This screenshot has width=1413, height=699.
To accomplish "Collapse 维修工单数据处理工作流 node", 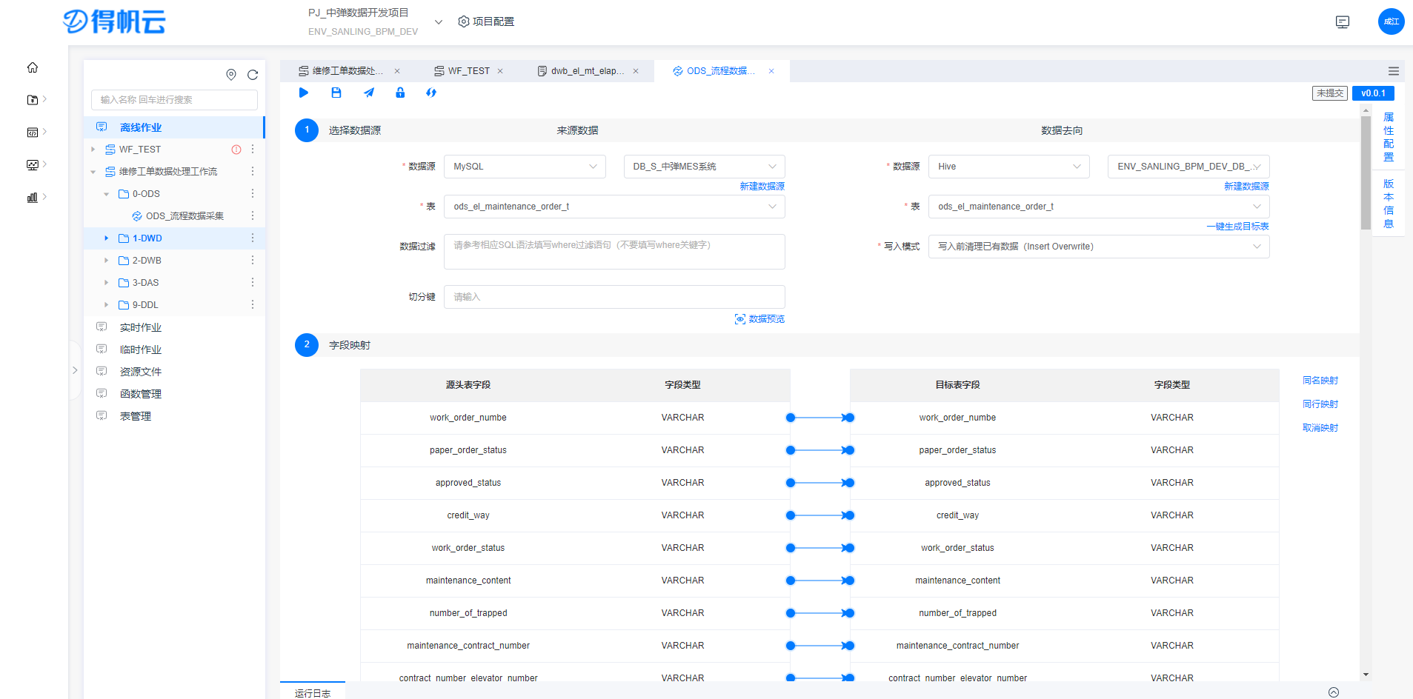I will click(x=93, y=172).
